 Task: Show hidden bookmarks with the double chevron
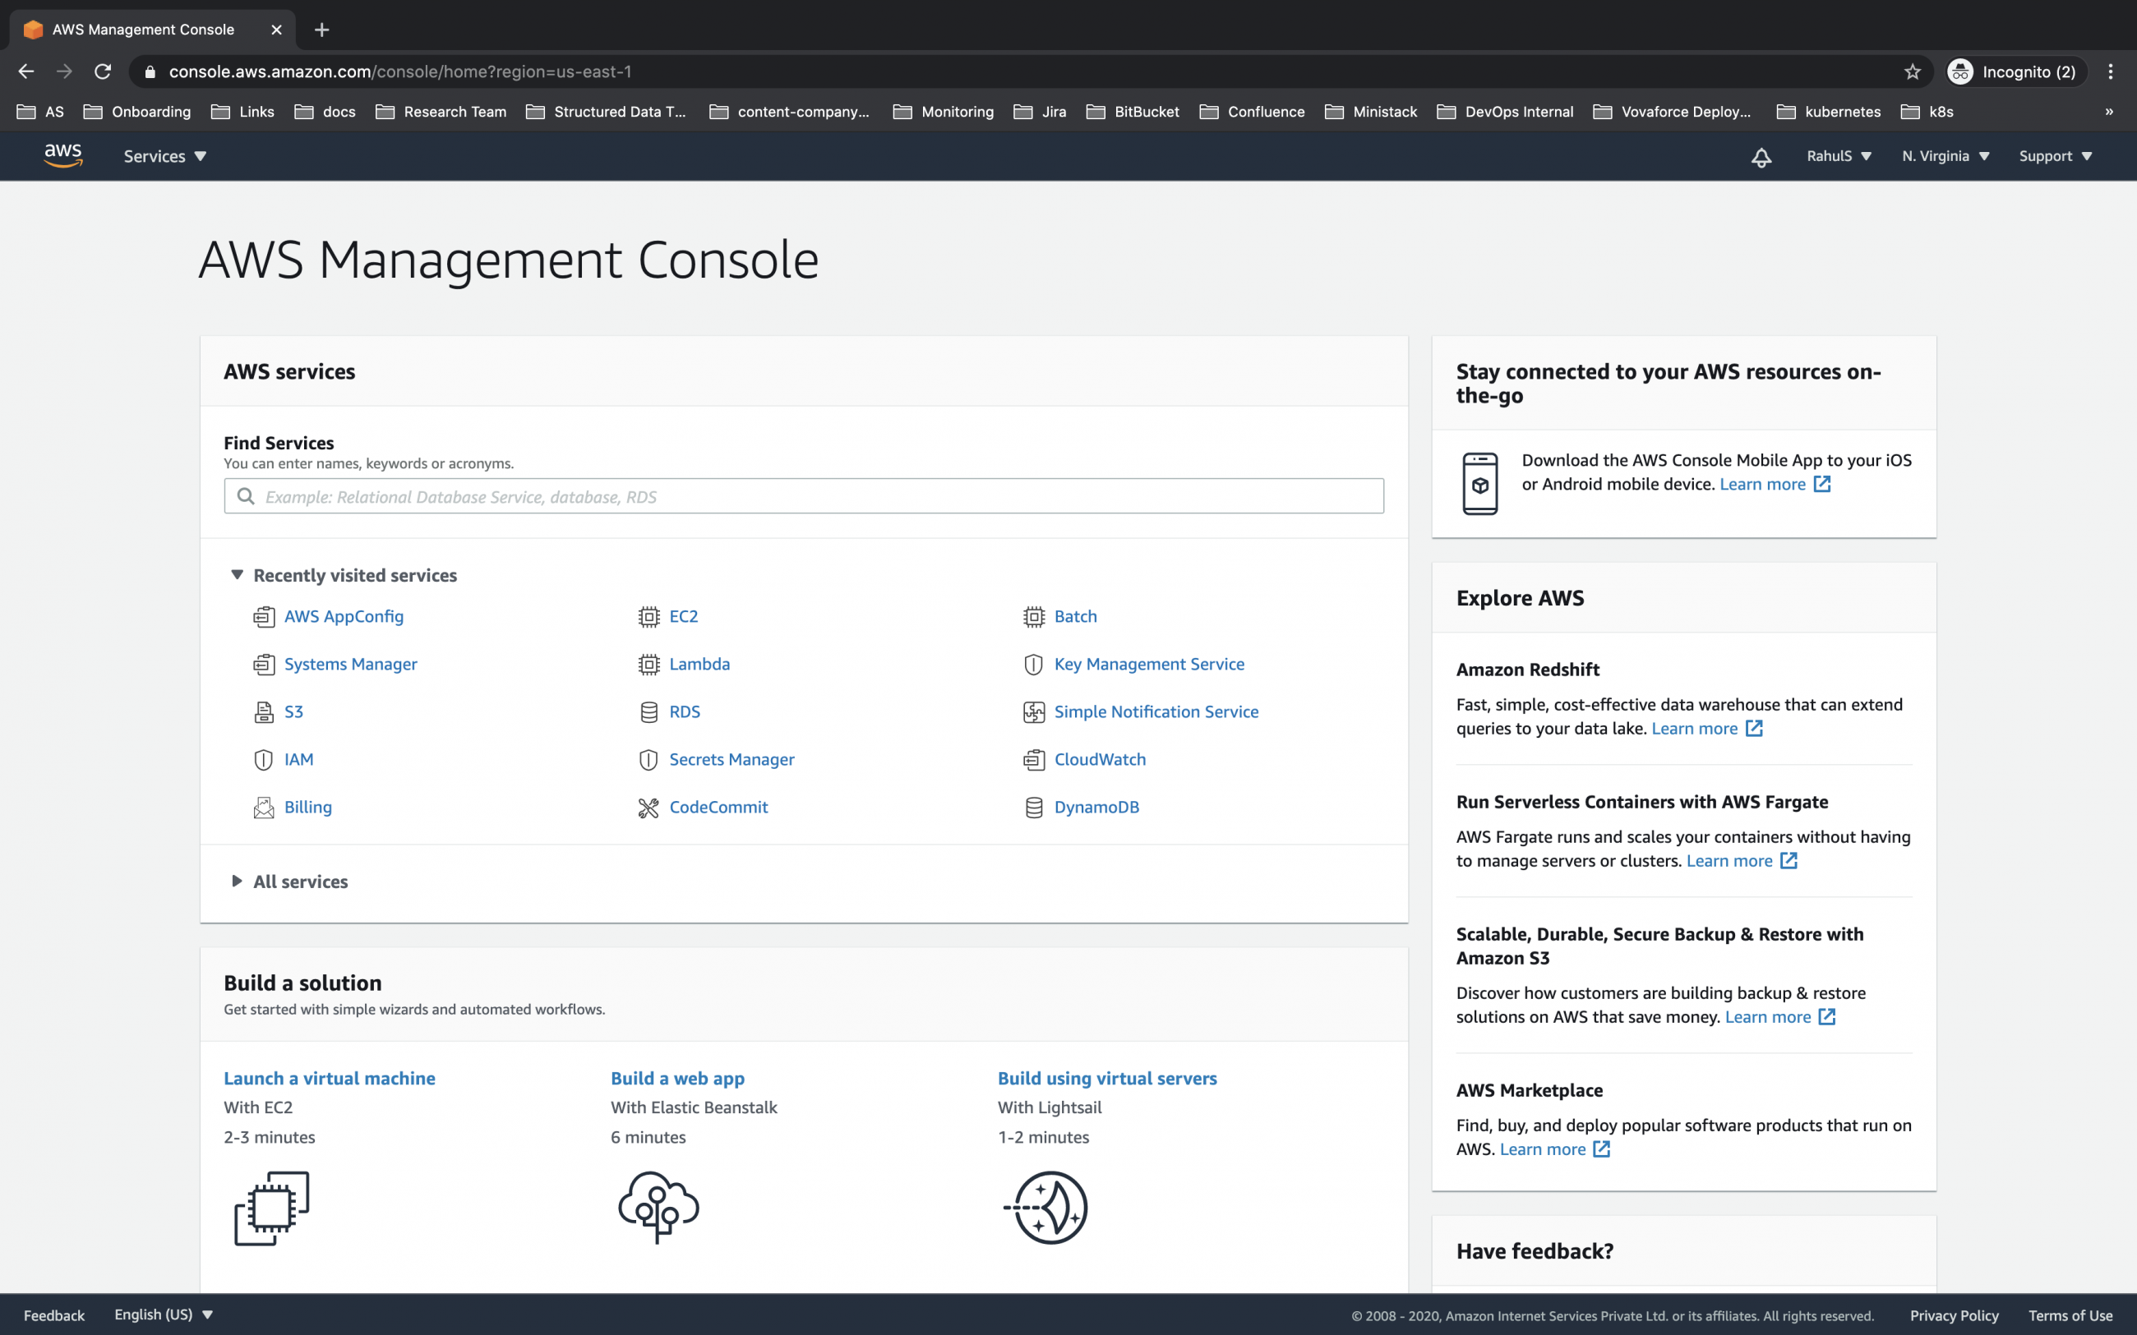(x=2110, y=111)
